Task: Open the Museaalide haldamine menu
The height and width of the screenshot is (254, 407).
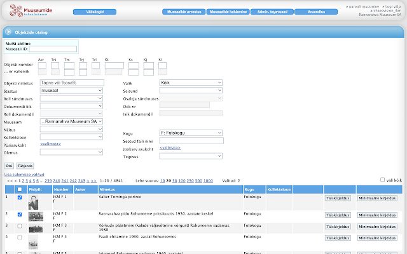Action: (x=228, y=11)
